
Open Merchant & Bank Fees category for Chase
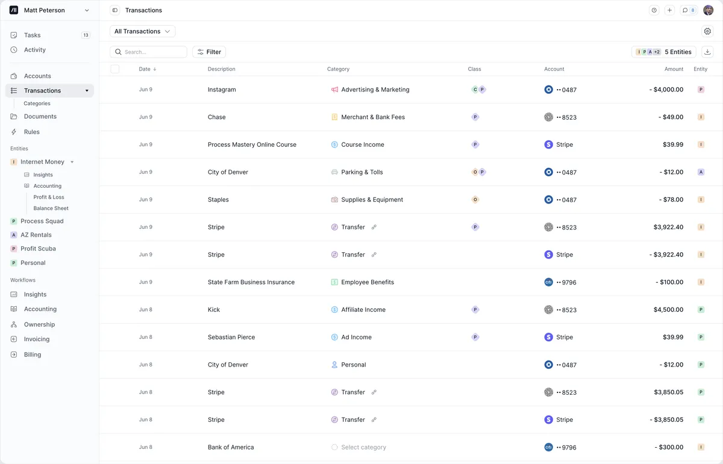368,117
